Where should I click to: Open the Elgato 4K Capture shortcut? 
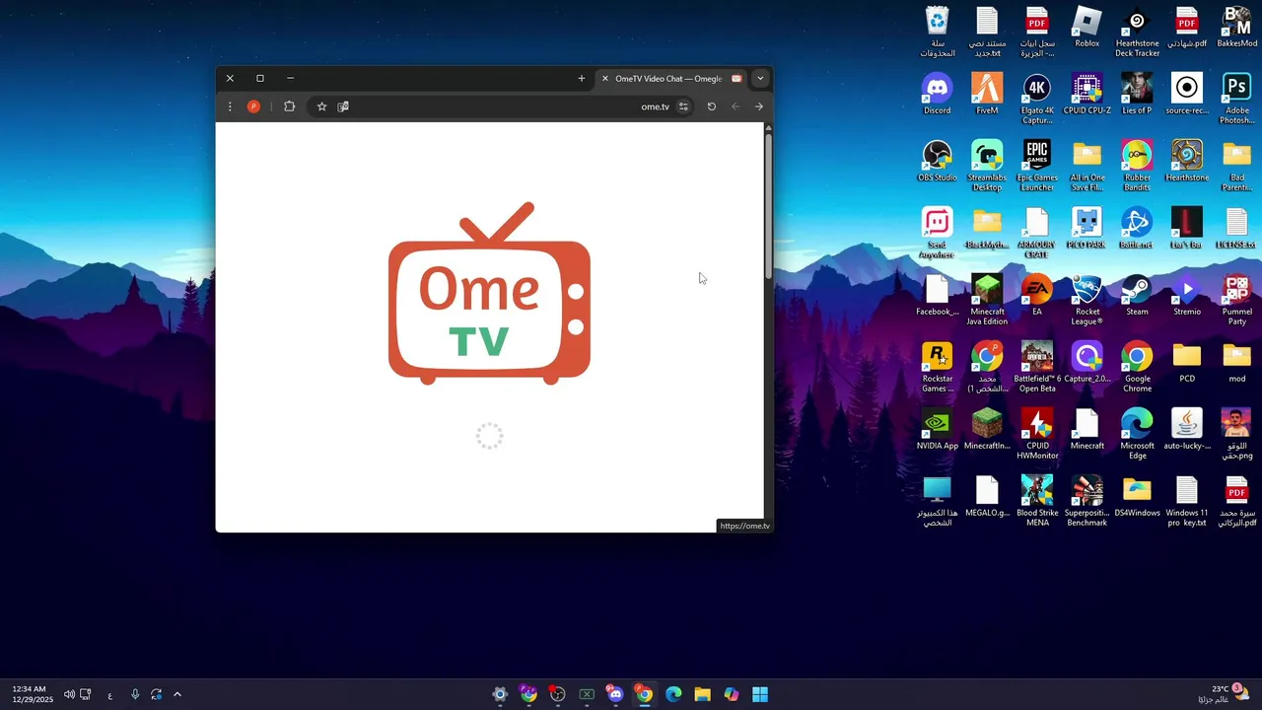pyautogui.click(x=1037, y=99)
